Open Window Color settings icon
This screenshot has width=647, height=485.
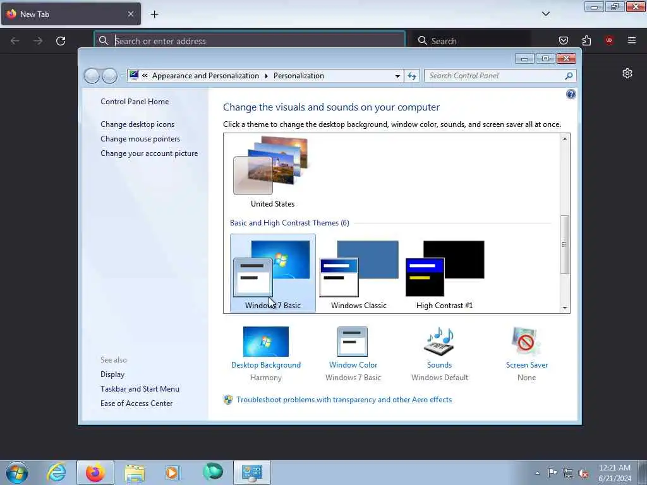pos(353,342)
